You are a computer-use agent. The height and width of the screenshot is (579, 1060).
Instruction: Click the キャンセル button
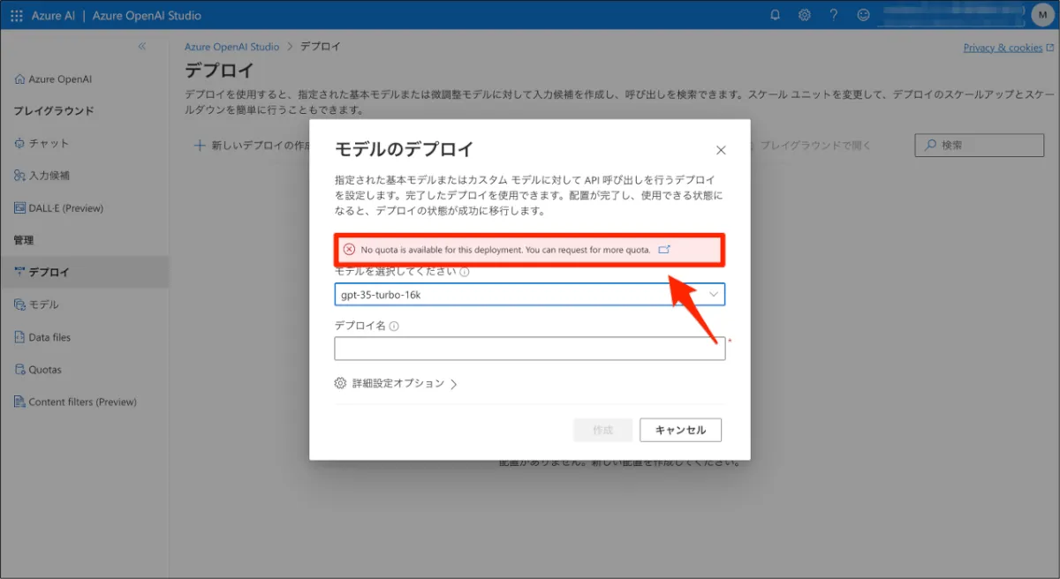pyautogui.click(x=680, y=430)
